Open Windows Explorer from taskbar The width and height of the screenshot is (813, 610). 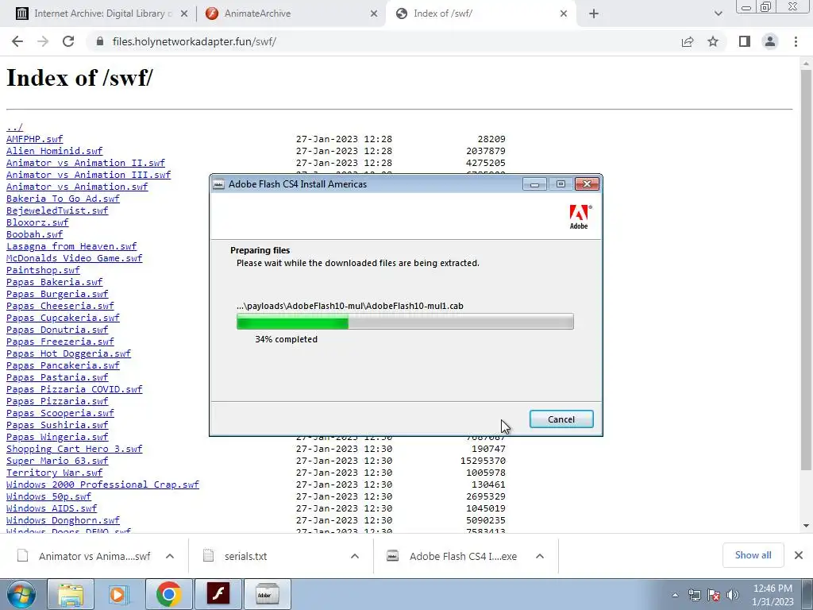pyautogui.click(x=71, y=594)
